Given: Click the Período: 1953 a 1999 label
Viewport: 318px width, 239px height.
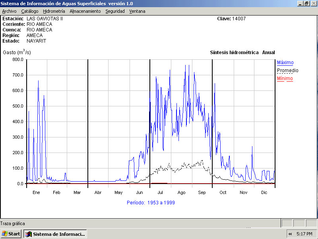Looking at the screenshot, I should [x=151, y=203].
